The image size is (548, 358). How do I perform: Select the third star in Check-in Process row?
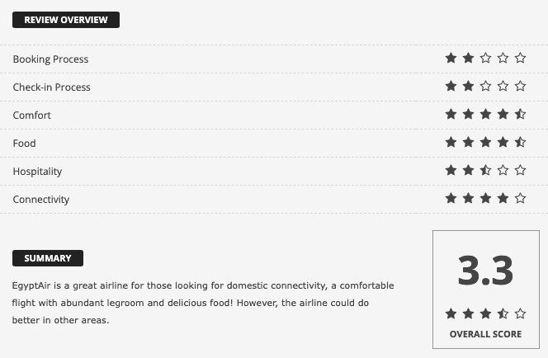tap(485, 86)
